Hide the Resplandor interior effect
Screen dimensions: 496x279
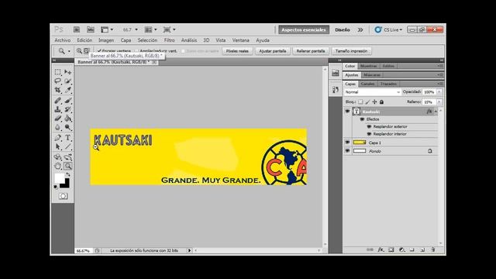369,134
